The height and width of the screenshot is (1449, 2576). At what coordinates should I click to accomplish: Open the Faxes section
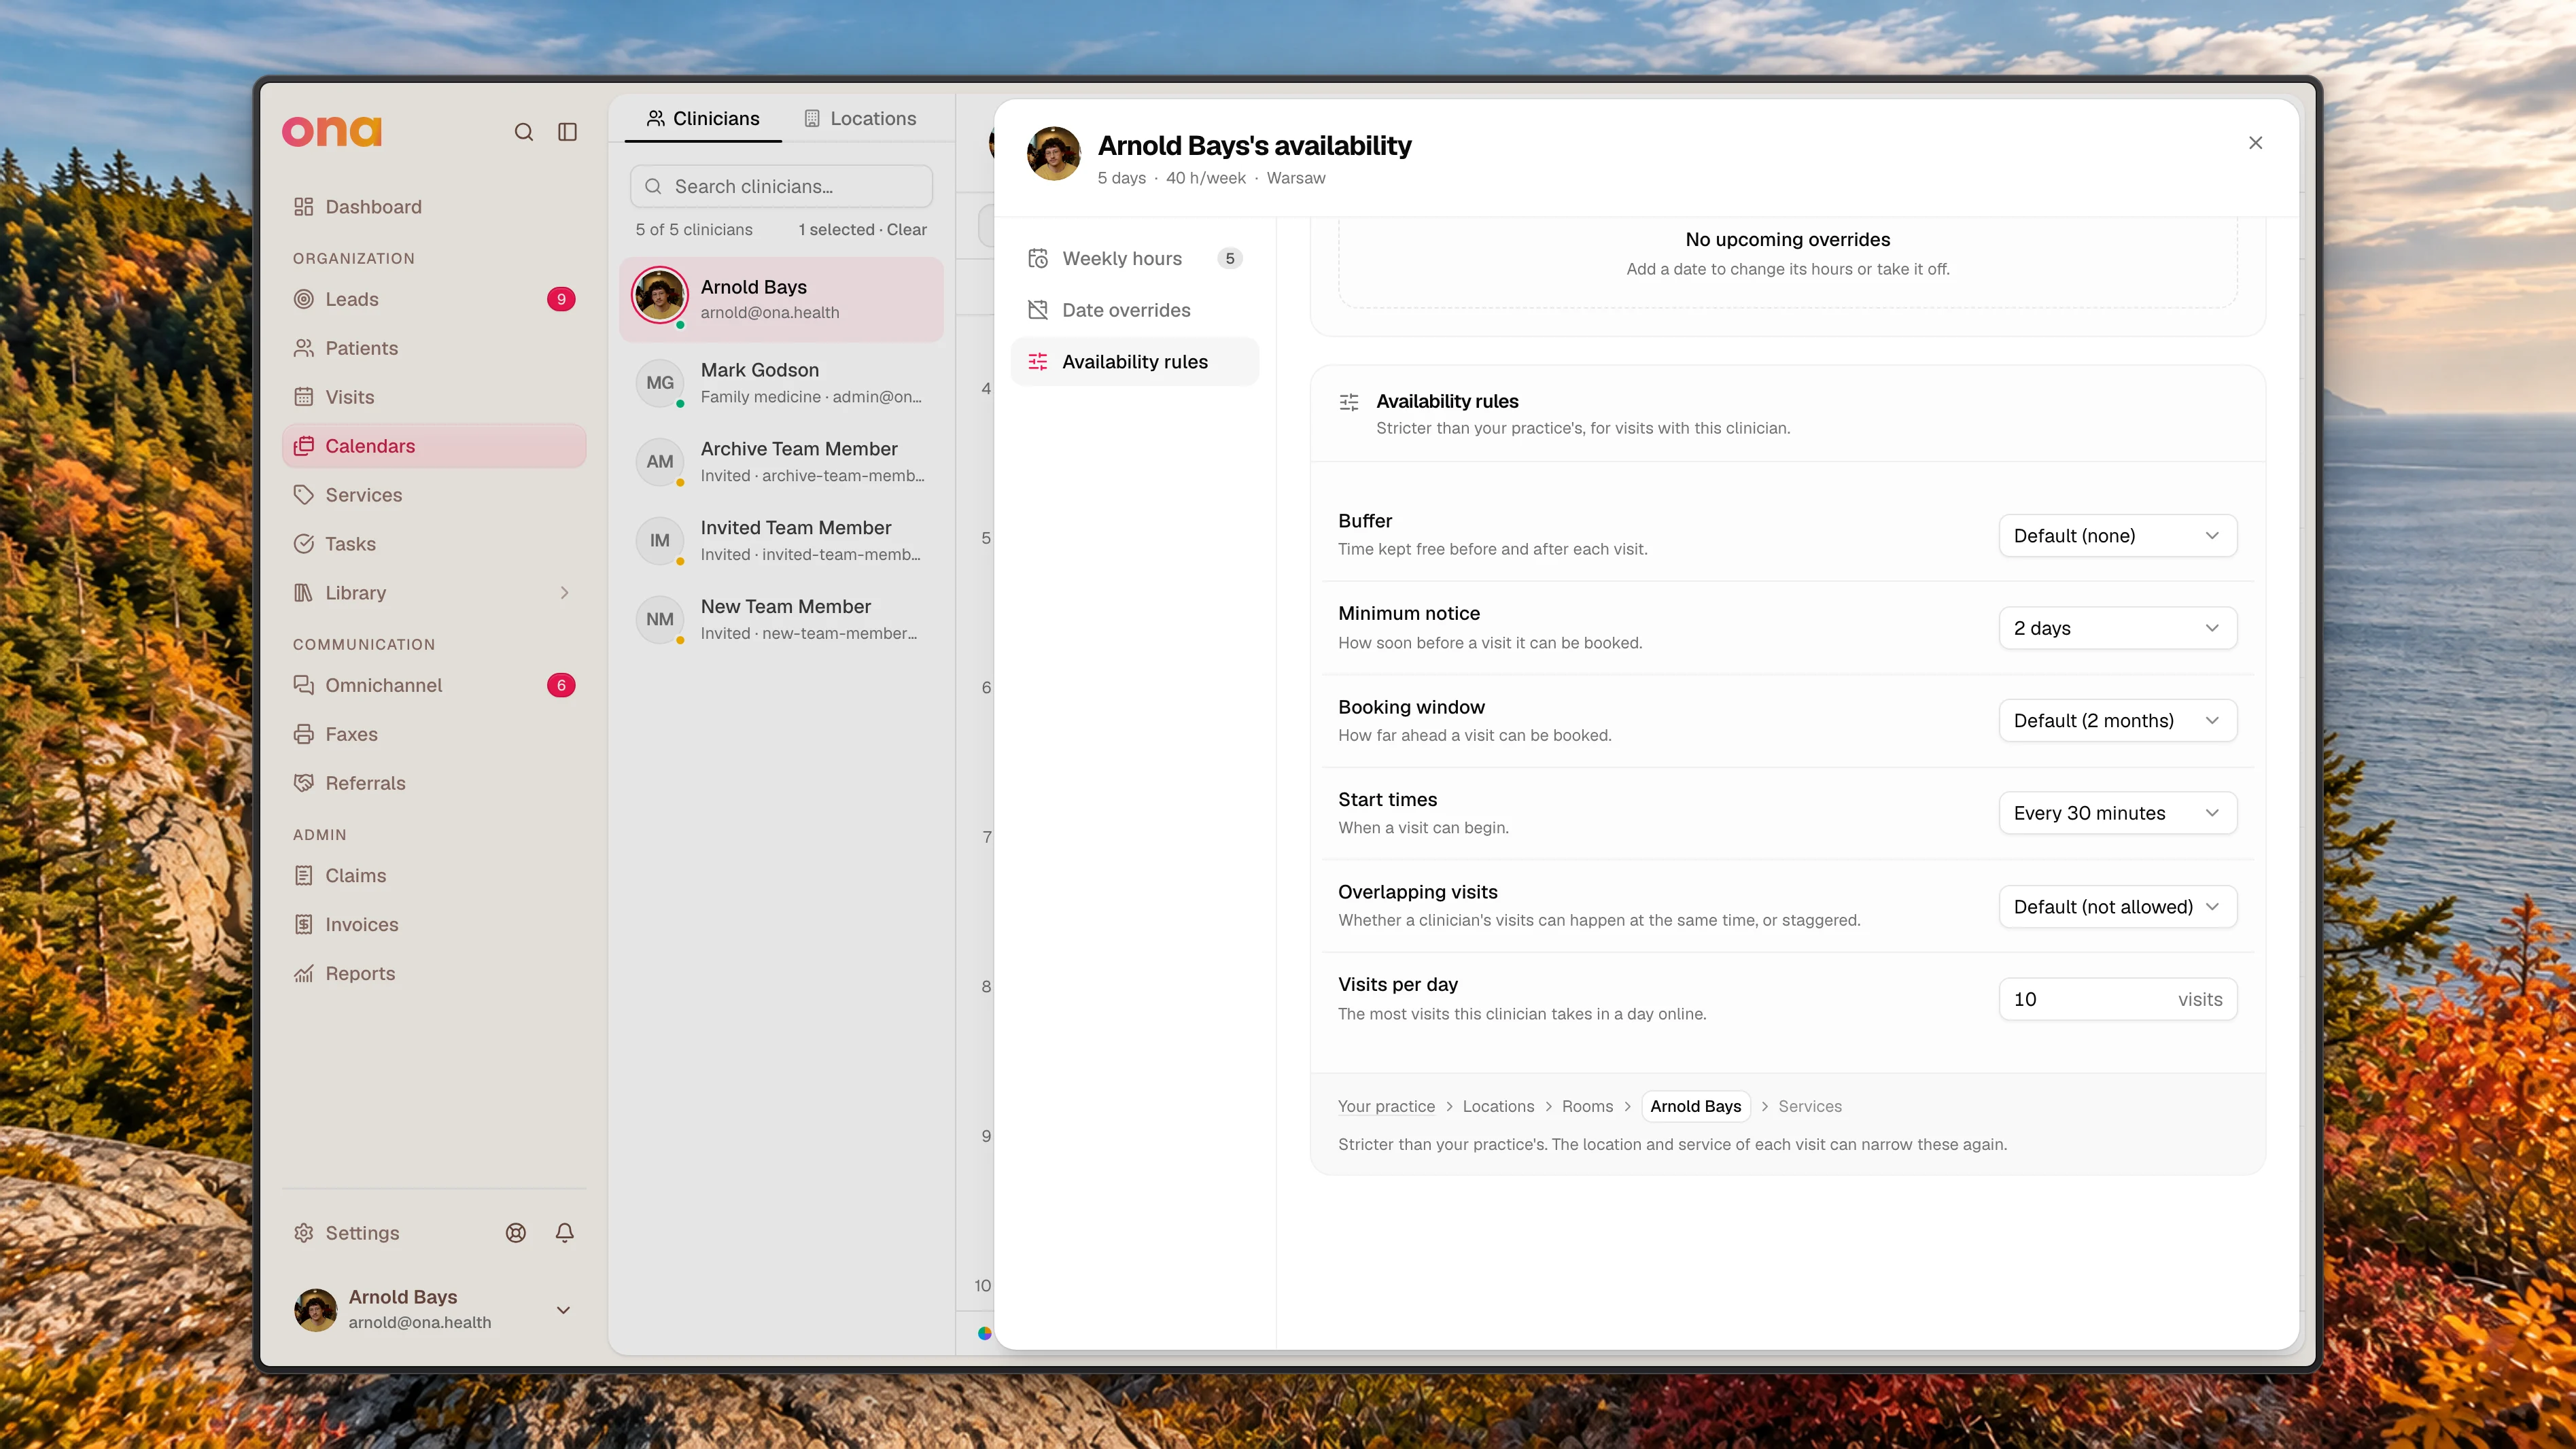pyautogui.click(x=434, y=734)
